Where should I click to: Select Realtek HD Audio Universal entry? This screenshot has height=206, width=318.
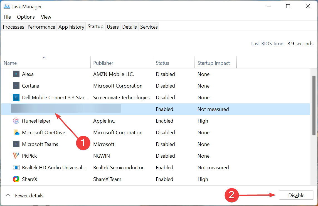54,168
